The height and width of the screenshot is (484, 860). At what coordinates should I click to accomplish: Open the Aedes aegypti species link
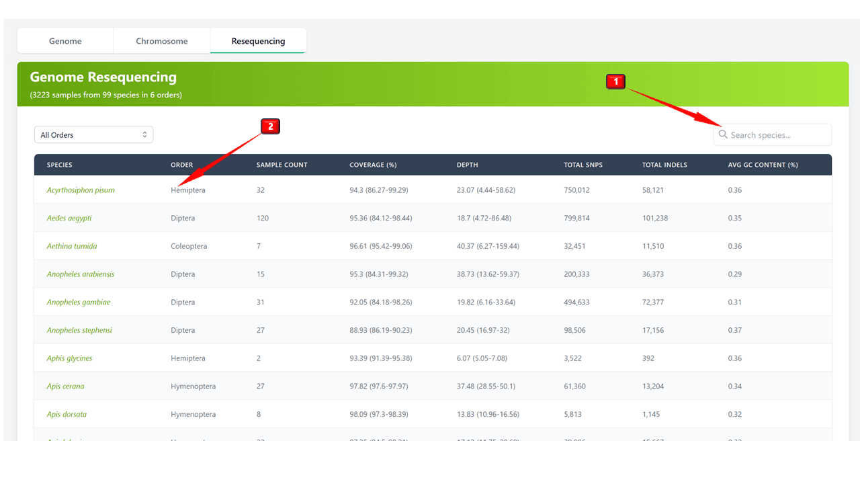(69, 218)
